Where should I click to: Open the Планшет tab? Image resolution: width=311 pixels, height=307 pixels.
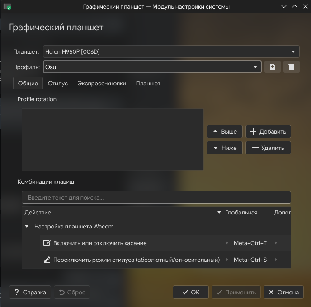148,83
